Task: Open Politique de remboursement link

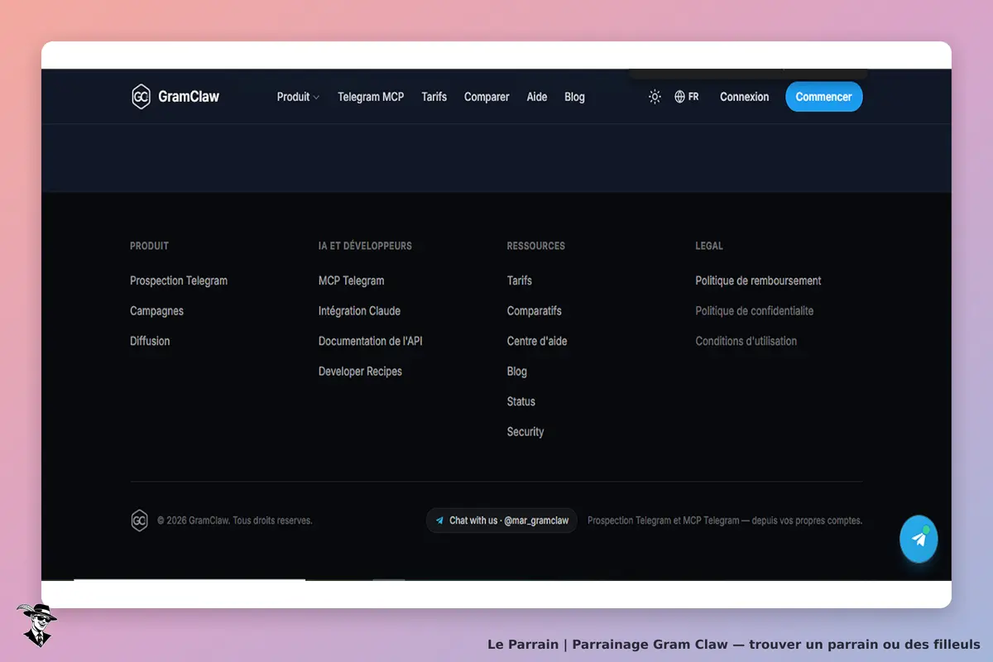Action: [758, 281]
